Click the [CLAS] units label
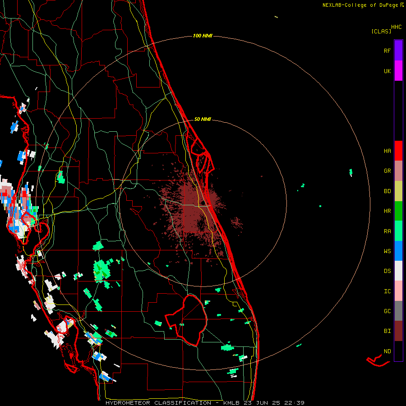The image size is (406, 406). pyautogui.click(x=381, y=31)
